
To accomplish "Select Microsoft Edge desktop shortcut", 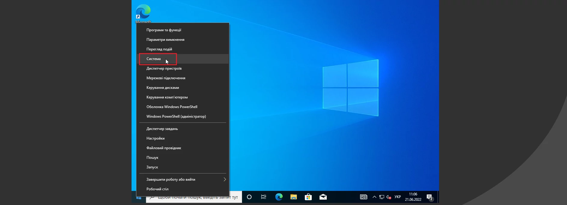I will pyautogui.click(x=143, y=13).
